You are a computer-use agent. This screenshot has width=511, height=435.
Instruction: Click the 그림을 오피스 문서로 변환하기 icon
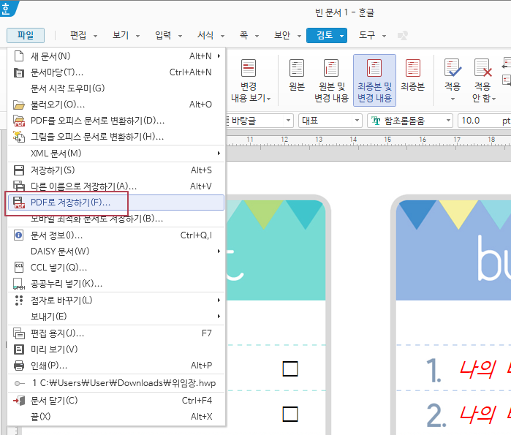click(19, 137)
